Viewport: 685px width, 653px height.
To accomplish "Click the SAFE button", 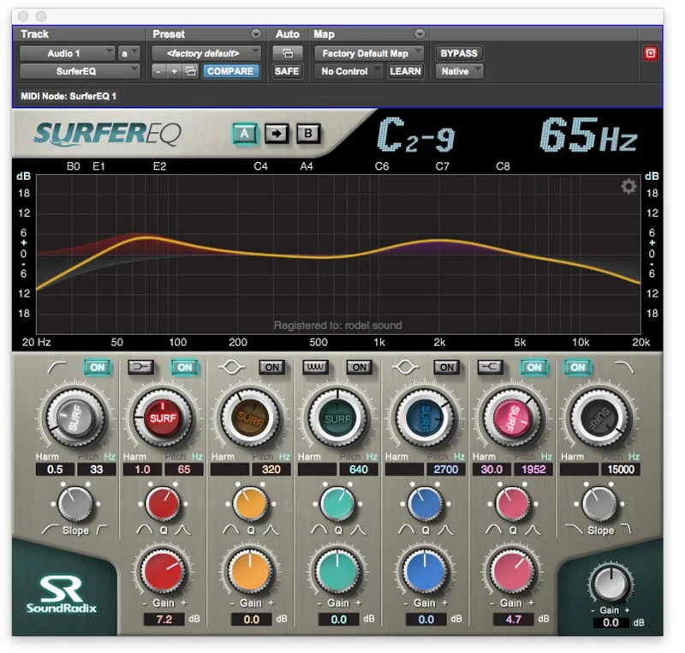I will pyautogui.click(x=287, y=71).
